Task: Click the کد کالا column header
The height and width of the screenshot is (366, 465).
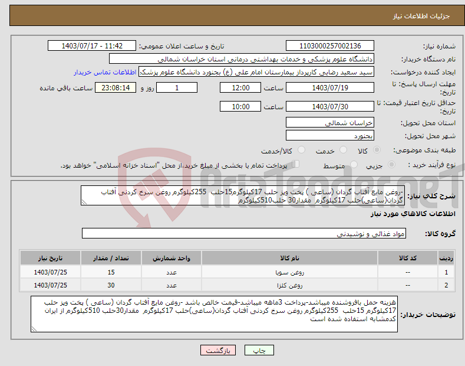Action: (407, 258)
